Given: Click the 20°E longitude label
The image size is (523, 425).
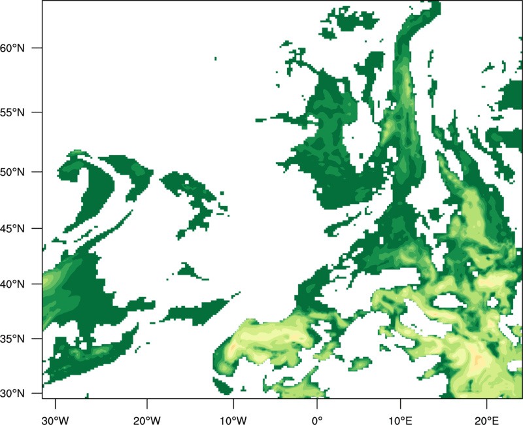Looking at the screenshot, I should 486,420.
